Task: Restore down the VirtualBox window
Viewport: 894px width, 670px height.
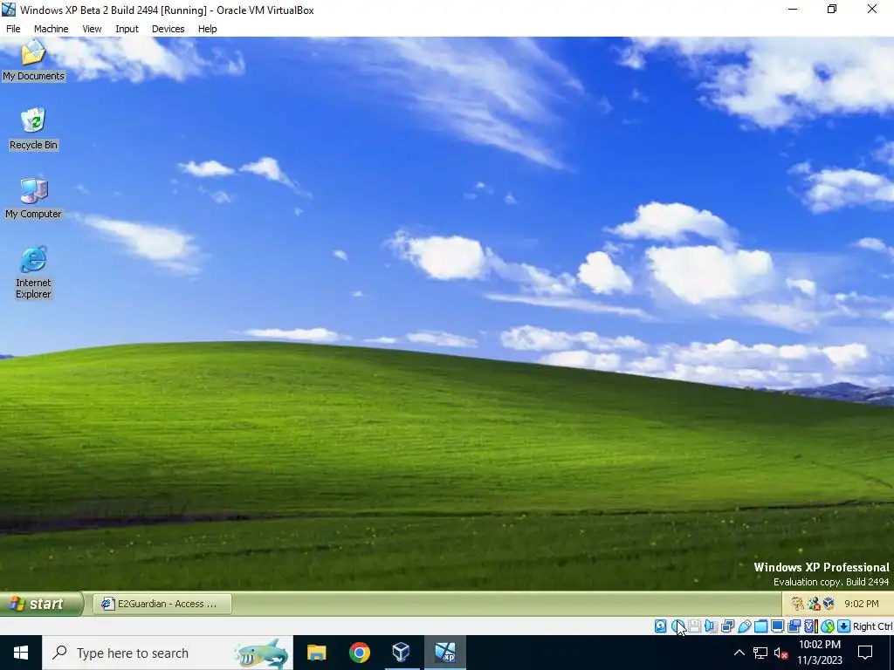Action: click(x=832, y=9)
